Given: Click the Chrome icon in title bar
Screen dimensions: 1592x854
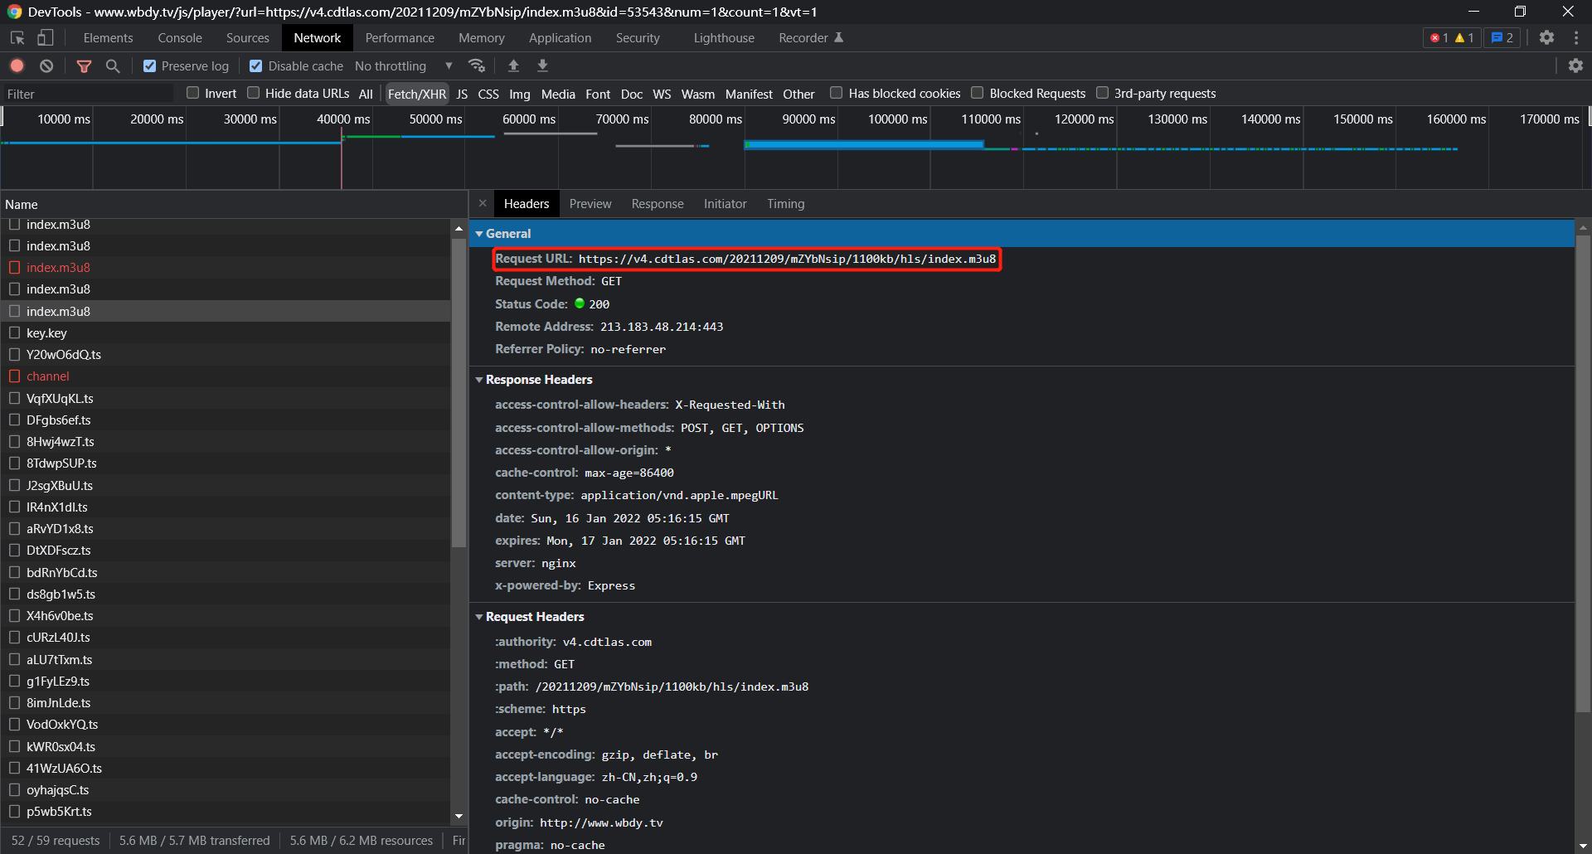Looking at the screenshot, I should click(x=14, y=12).
